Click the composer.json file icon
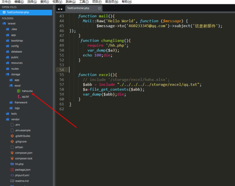This screenshot has height=186, width=235. pyautogui.click(x=12, y=153)
